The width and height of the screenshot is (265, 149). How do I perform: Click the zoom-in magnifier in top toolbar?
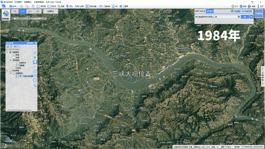pos(21,6)
